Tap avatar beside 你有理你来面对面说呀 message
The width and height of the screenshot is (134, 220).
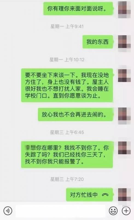(124, 9)
